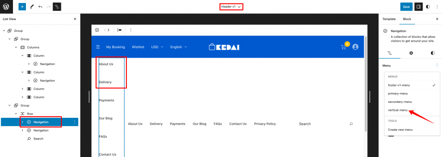Screen dimensions: 442x157
Task: Open the Menu options three-dot button
Action: (437, 65)
